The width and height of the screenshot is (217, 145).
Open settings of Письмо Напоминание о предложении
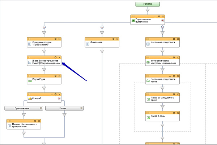coord(35,121)
